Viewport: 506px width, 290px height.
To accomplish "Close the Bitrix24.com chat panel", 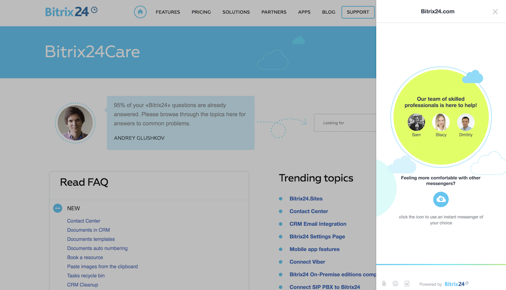I will tap(495, 12).
